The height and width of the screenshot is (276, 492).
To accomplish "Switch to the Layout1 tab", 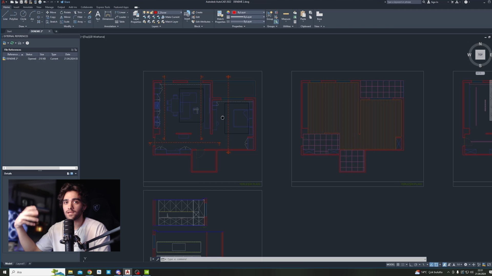I will click(20, 263).
